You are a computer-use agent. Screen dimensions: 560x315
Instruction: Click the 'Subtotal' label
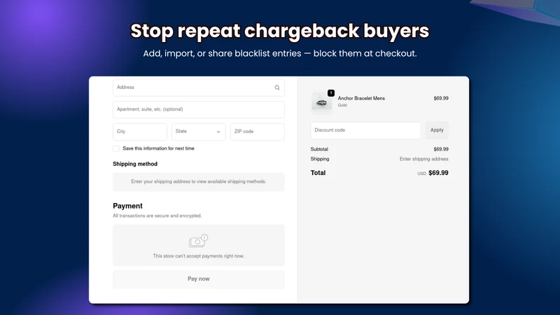click(319, 149)
